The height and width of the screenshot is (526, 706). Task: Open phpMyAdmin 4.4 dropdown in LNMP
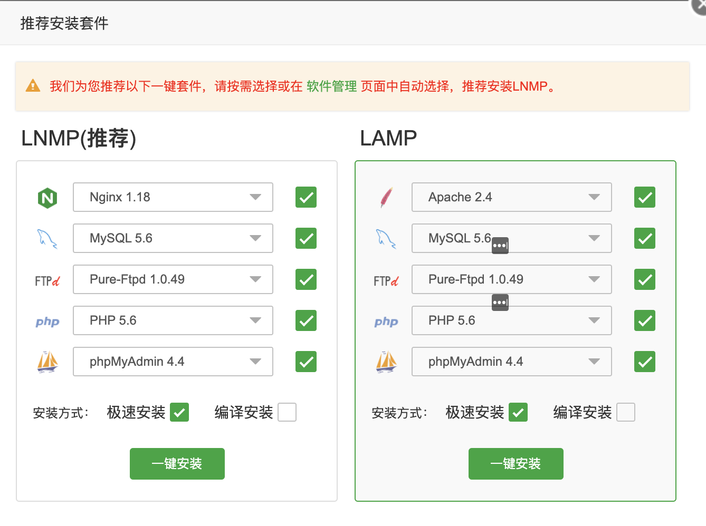pyautogui.click(x=173, y=362)
